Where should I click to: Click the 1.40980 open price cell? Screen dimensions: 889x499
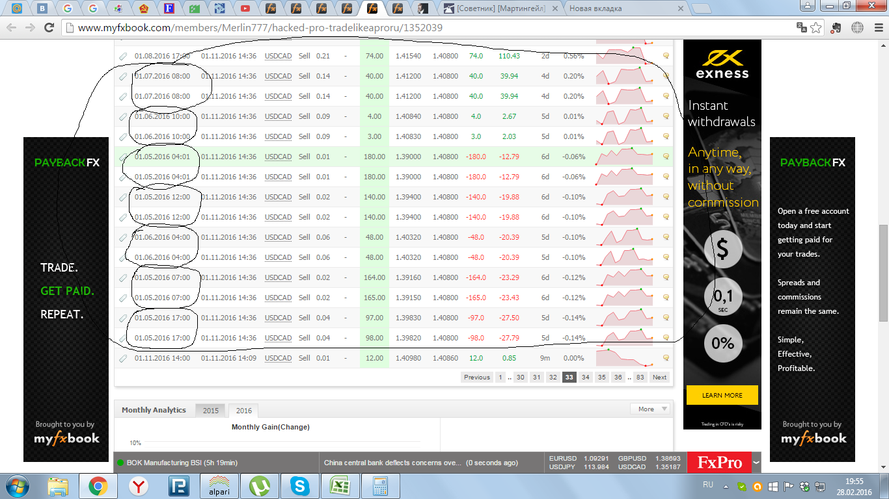point(408,359)
